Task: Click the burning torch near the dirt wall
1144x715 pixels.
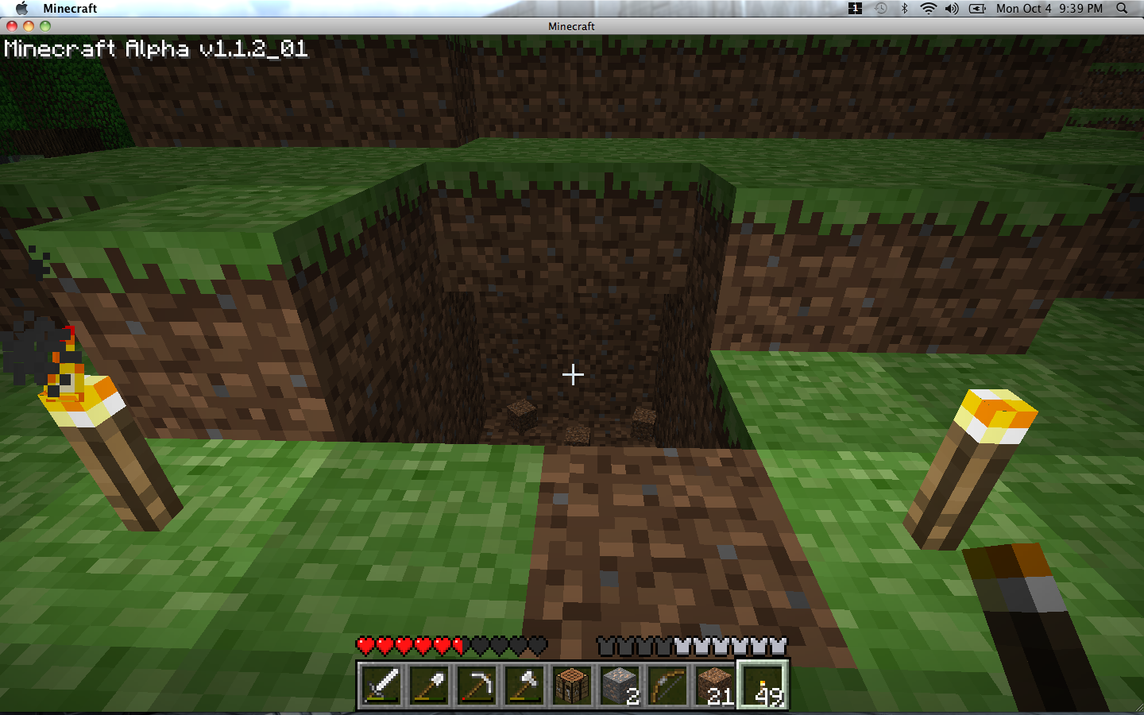Action: pos(111,453)
